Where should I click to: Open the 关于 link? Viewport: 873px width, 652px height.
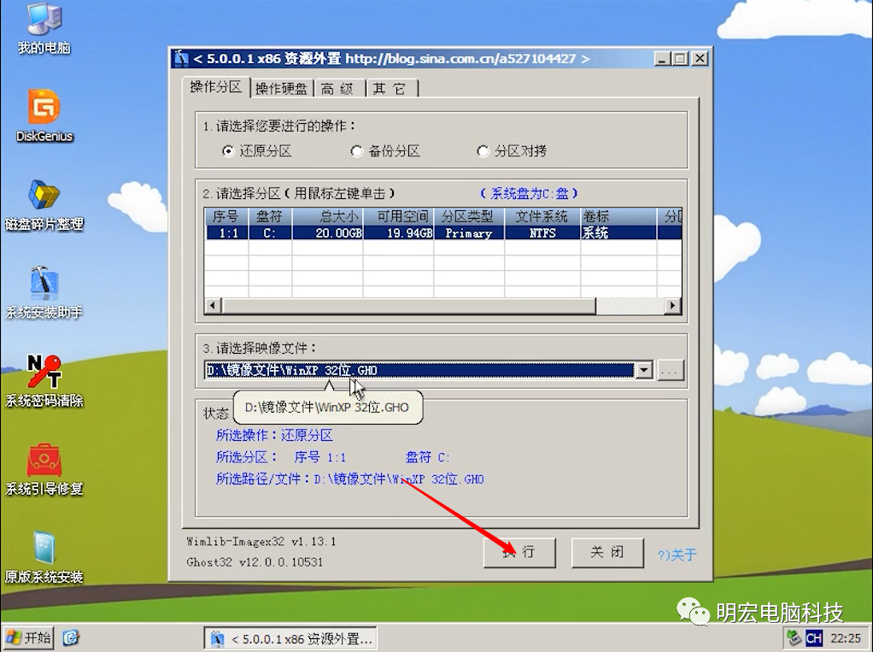click(677, 555)
